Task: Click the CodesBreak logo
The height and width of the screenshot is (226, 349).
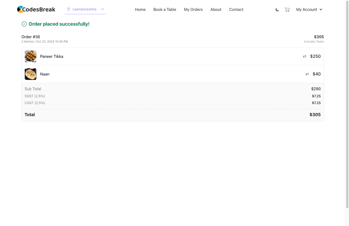Action: (36, 10)
